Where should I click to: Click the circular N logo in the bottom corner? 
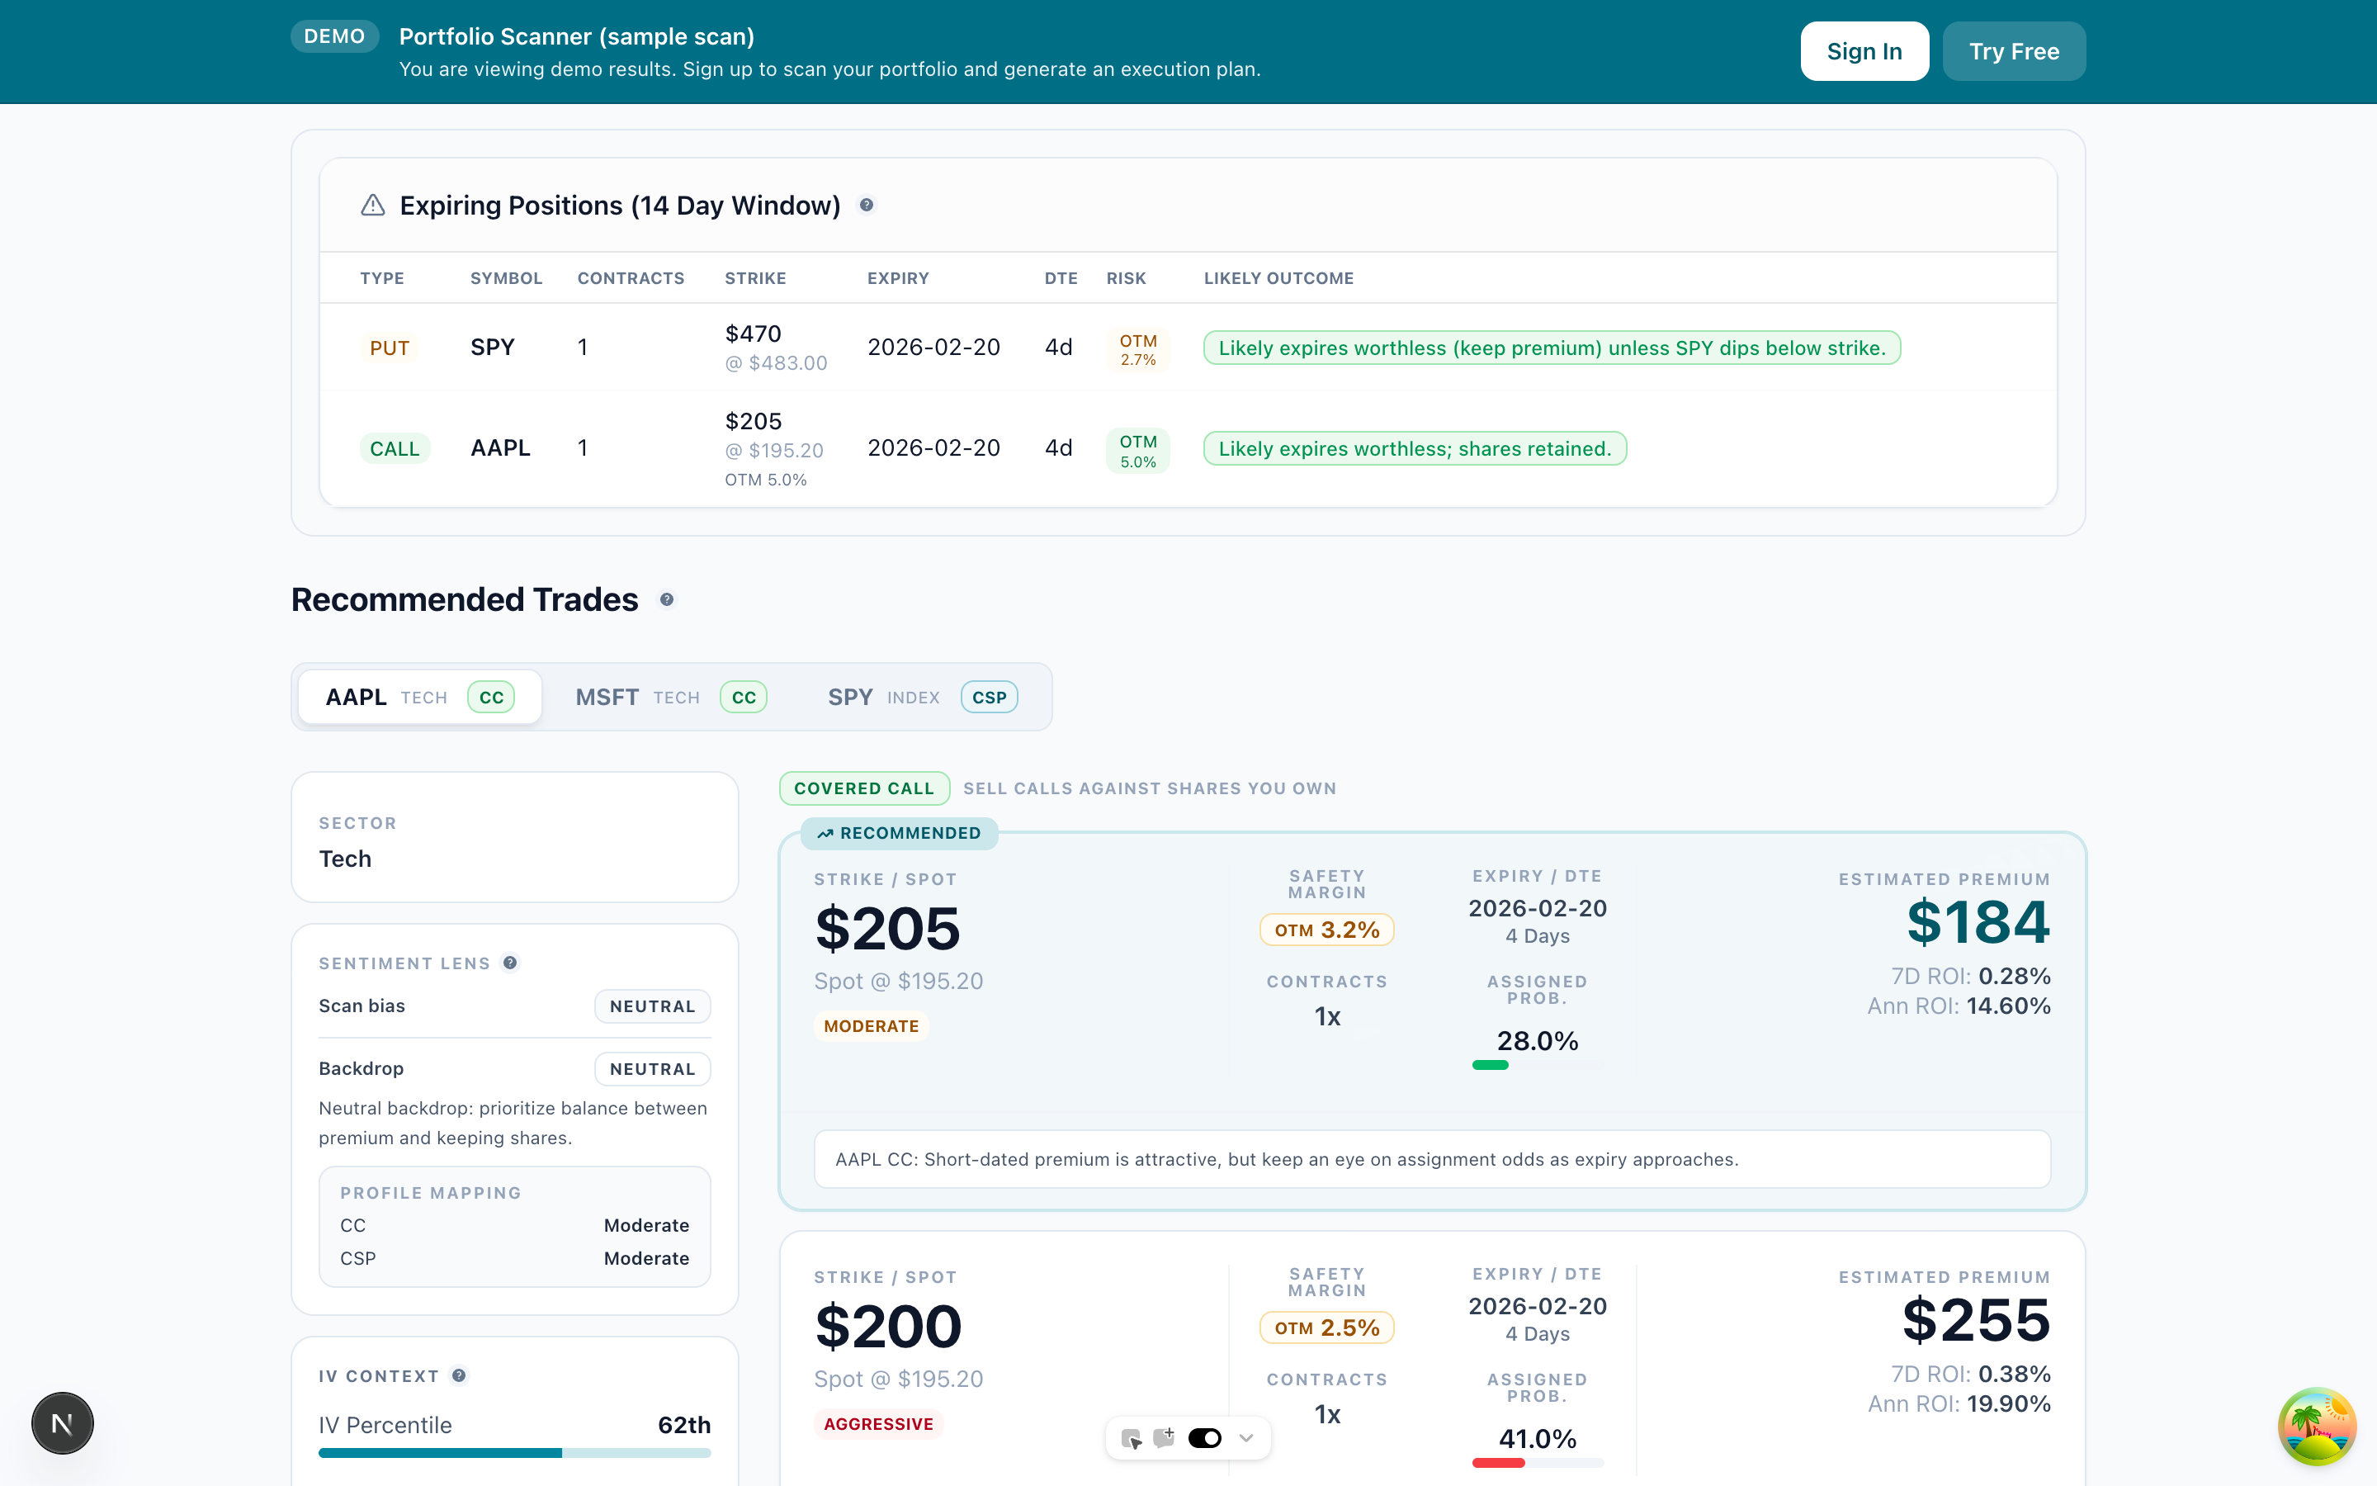coord(62,1422)
